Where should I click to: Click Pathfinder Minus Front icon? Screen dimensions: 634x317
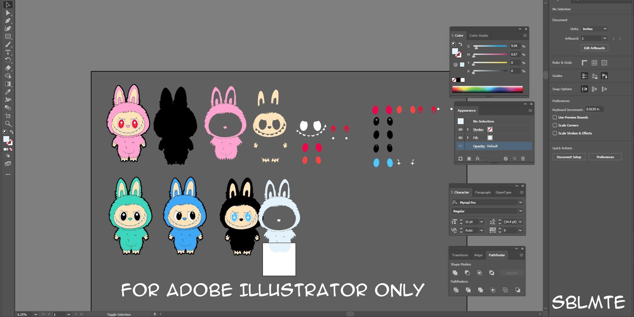[467, 273]
